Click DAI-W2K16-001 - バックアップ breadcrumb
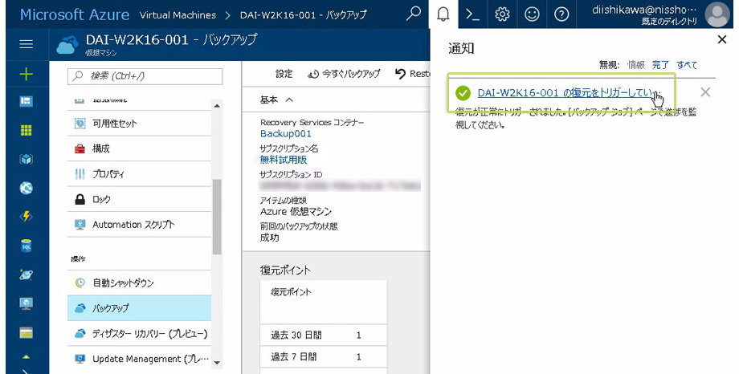Image resolution: width=739 pixels, height=374 pixels. [303, 15]
